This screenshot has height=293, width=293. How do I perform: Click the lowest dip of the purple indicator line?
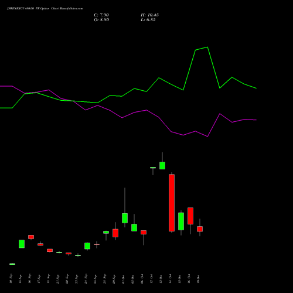coord(207,137)
